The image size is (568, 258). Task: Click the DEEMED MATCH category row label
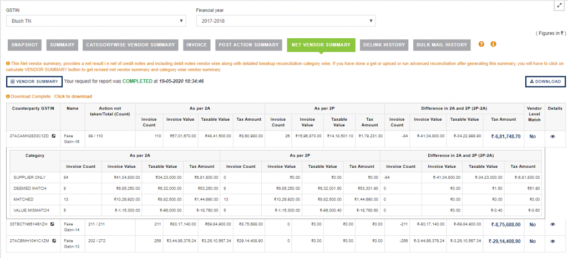(x=30, y=188)
